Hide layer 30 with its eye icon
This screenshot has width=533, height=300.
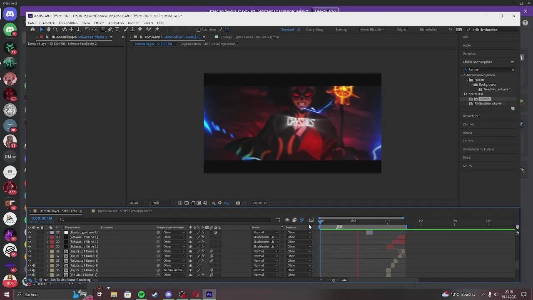click(x=30, y=247)
